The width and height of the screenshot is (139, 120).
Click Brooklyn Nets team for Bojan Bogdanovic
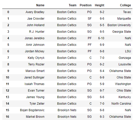pyautogui.click(x=67, y=110)
